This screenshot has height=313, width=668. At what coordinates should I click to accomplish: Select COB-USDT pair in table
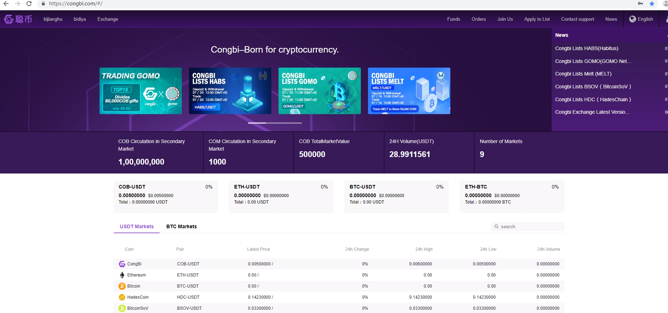188,264
